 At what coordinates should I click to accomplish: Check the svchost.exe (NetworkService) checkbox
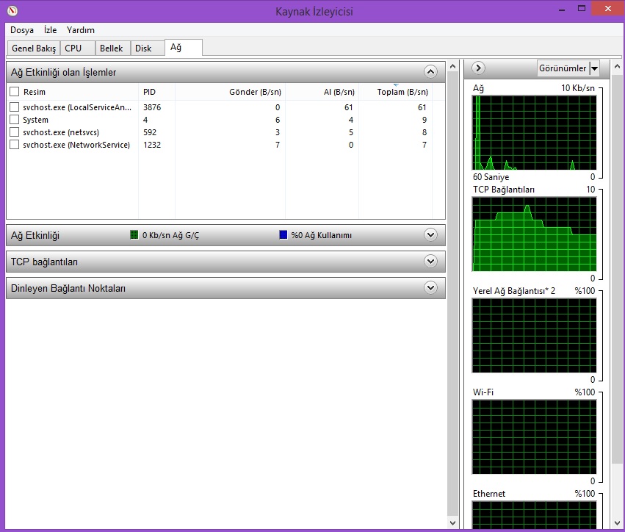[15, 144]
